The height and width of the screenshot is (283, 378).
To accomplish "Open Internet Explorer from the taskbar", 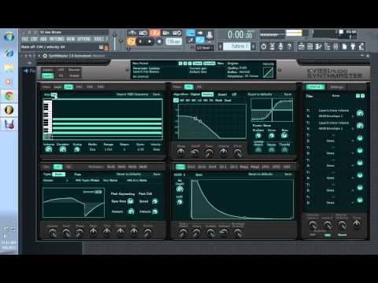I will 9,53.
